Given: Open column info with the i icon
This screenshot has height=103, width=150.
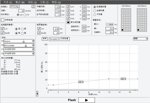Looking at the screenshot, I should click(33, 6).
